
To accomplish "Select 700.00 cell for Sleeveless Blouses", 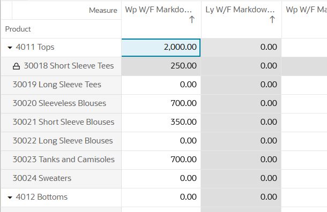I will coord(161,104).
